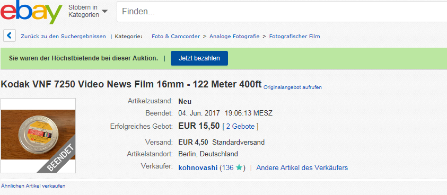The image size is (447, 195).
Task: Click the eBay logo
Action: [x=31, y=12]
